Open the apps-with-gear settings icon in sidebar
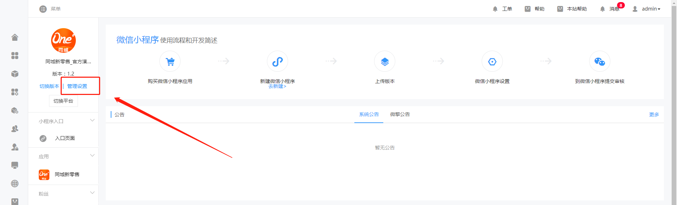 (x=15, y=92)
